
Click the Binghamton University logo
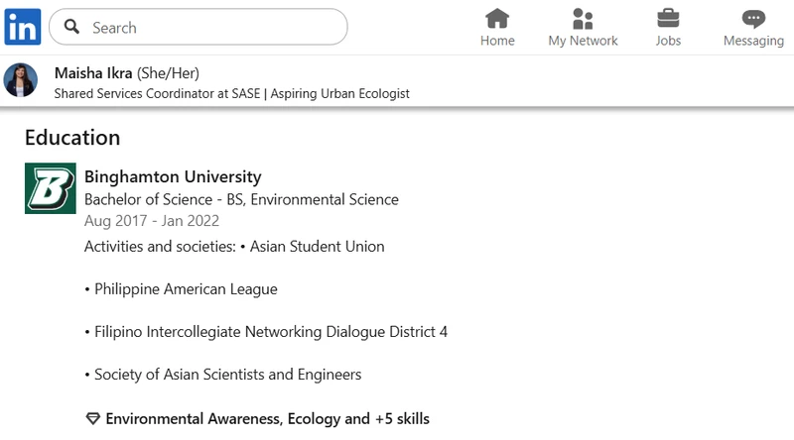[51, 188]
